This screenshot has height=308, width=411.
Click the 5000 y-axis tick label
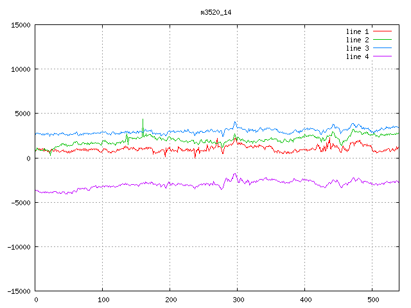[x=22, y=114]
